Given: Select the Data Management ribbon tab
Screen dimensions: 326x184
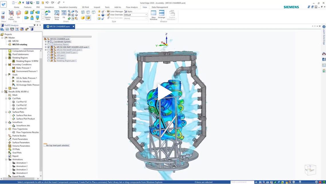Looking at the screenshot, I should click(160, 7).
